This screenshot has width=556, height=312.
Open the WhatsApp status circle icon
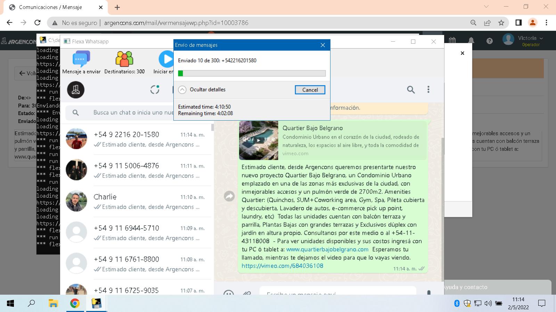tap(155, 90)
